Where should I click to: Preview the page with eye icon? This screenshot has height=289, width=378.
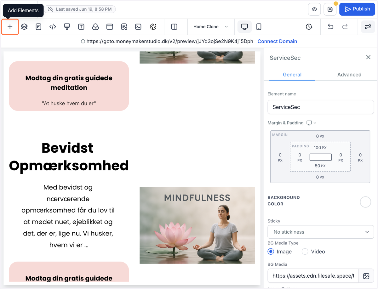[x=314, y=9]
